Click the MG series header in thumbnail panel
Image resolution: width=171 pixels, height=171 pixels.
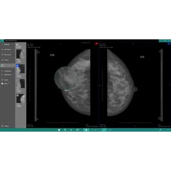click(18, 45)
